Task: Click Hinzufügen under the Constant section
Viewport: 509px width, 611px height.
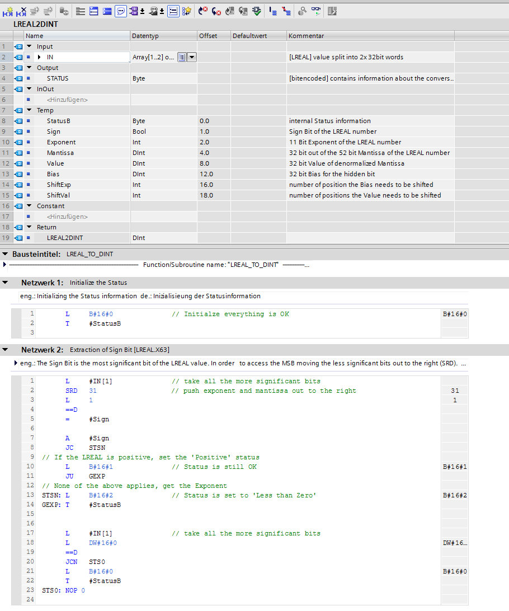Action: click(x=67, y=217)
